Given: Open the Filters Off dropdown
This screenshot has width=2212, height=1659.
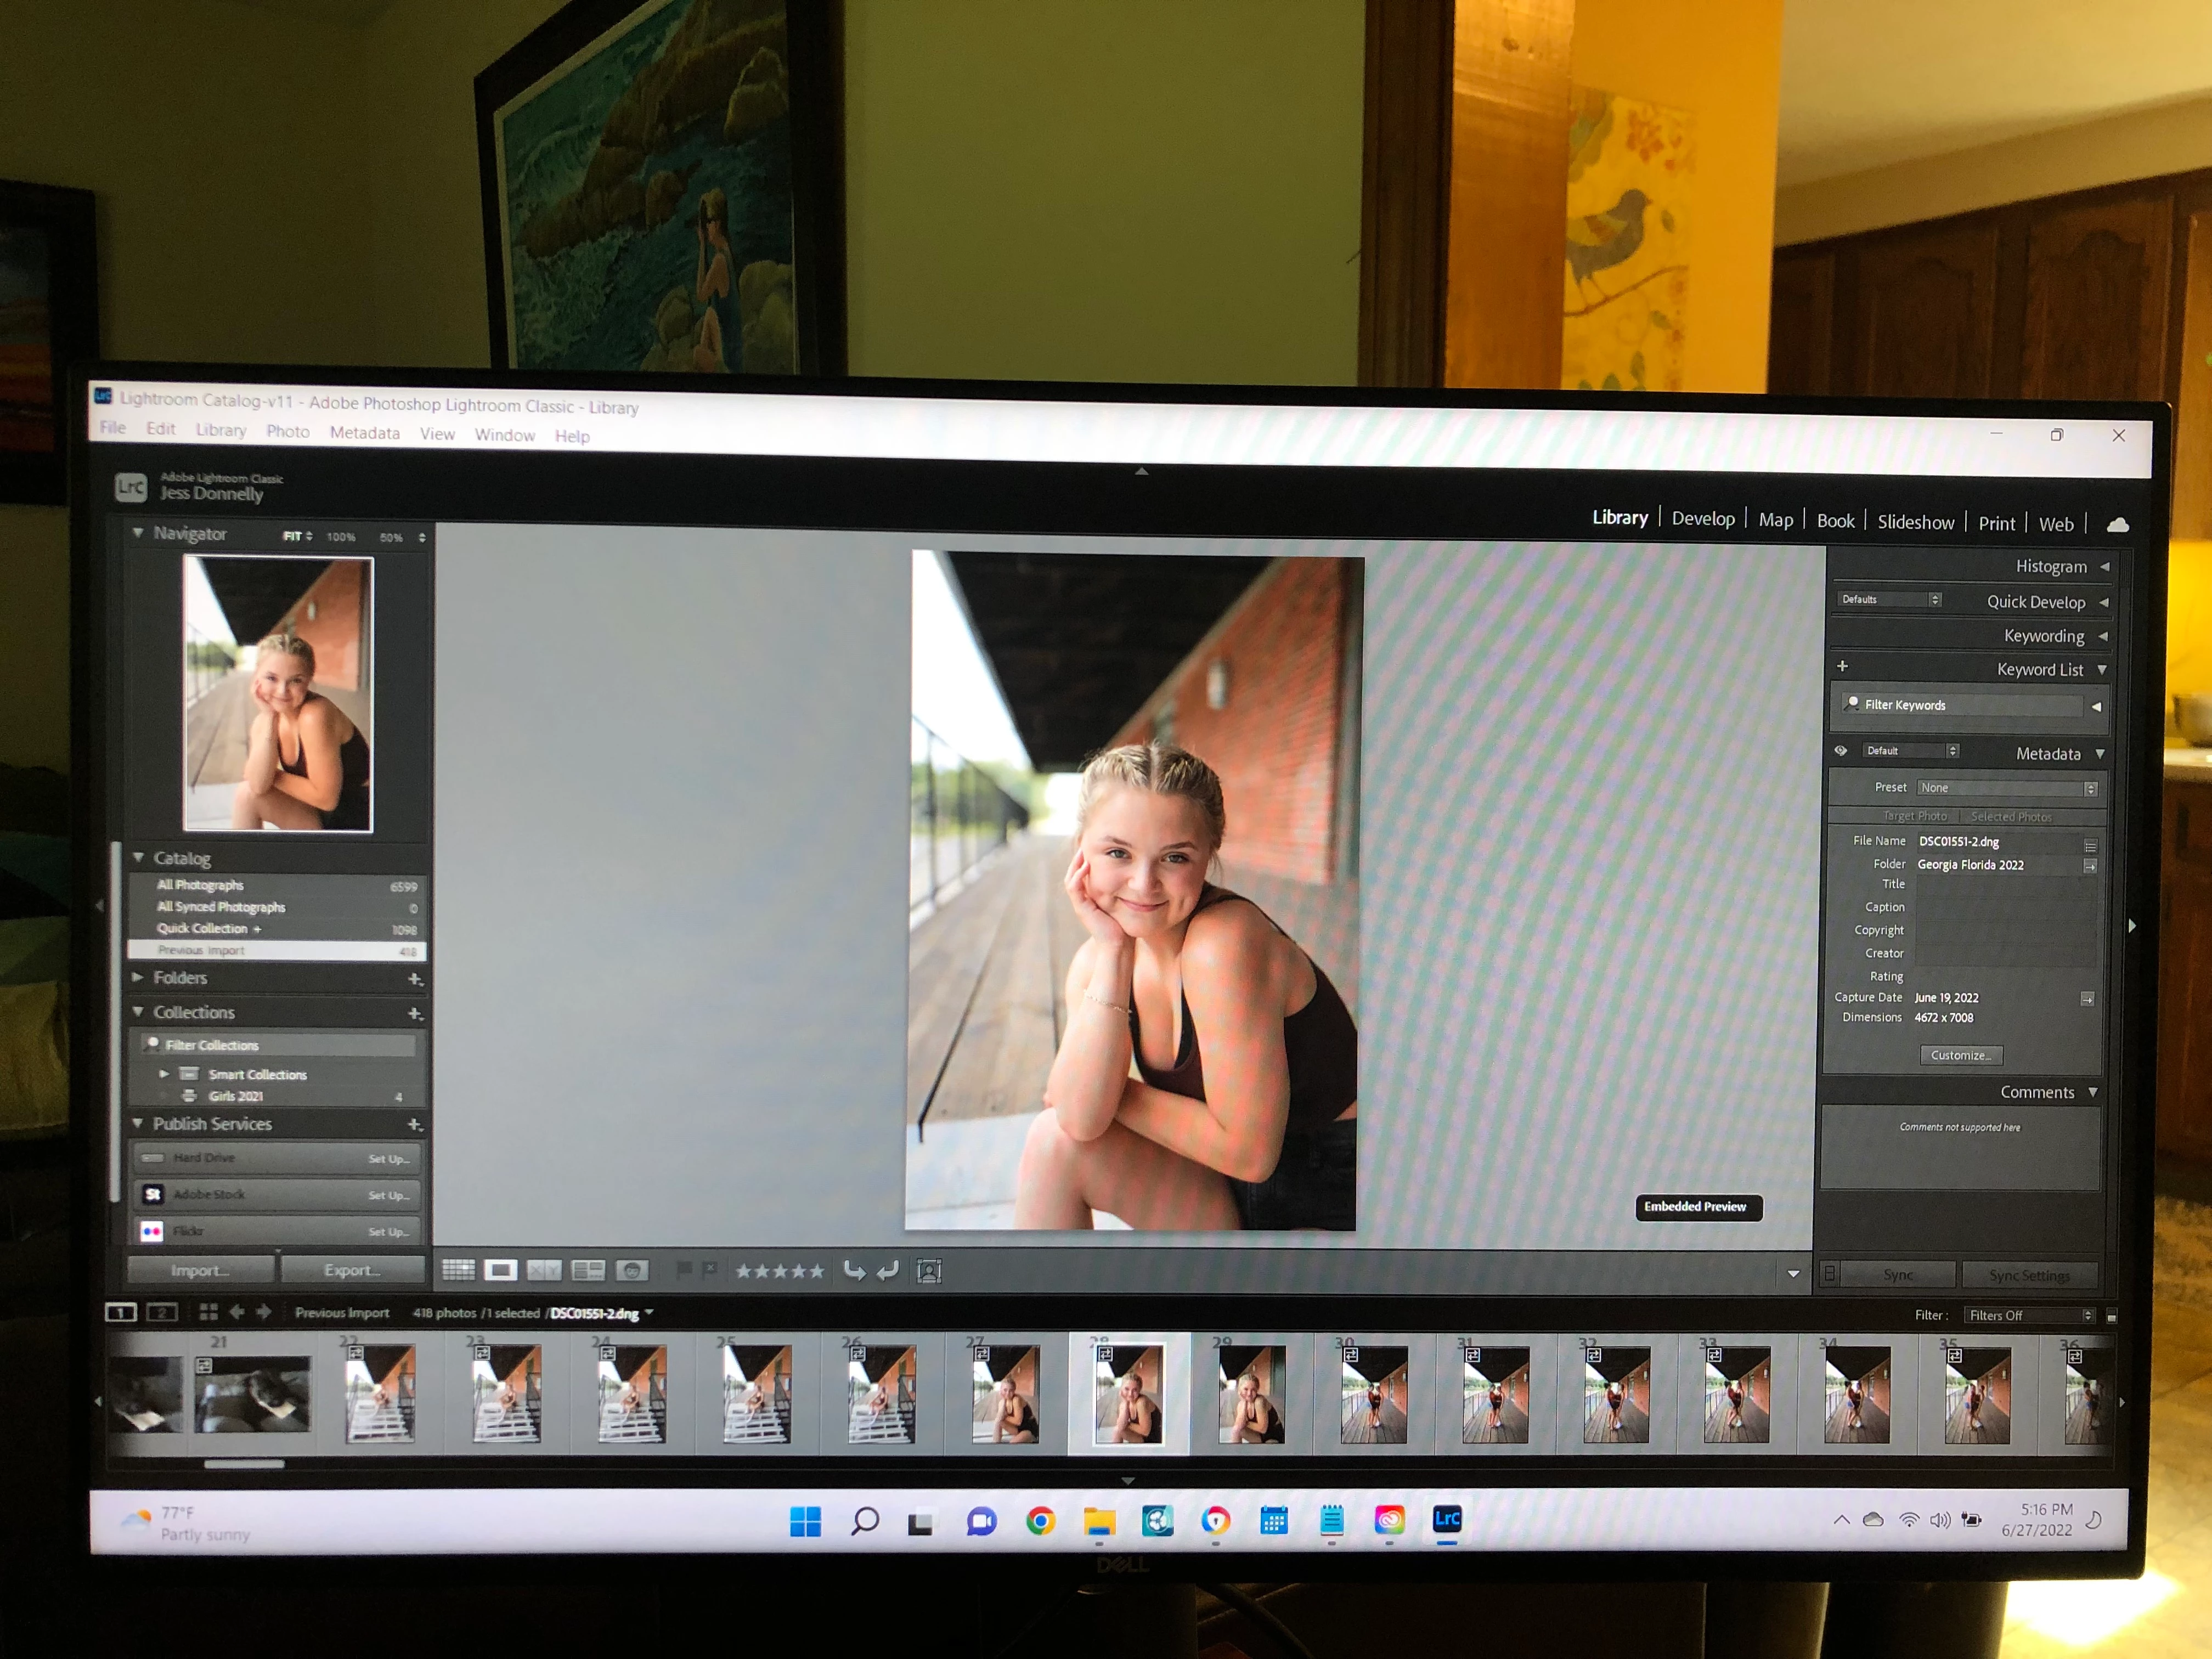Looking at the screenshot, I should pyautogui.click(x=2028, y=1315).
